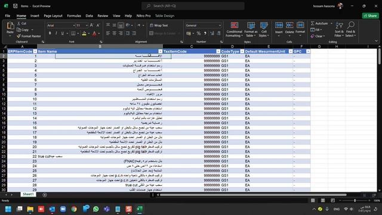Open the Item Name filter dropdown
Viewport: 382px width, 215px height.
click(x=161, y=51)
